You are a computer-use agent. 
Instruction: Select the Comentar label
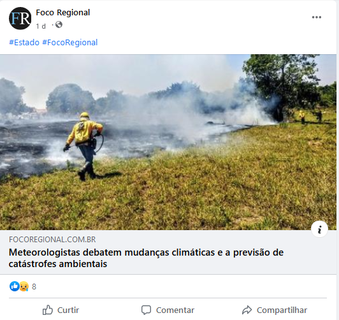pyautogui.click(x=175, y=310)
